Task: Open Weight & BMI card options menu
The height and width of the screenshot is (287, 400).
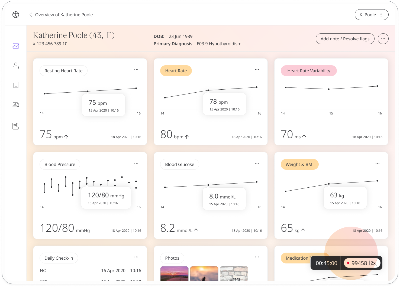Action: 378,163
